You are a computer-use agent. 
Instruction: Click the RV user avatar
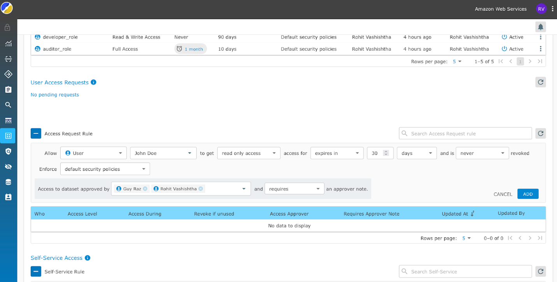click(541, 9)
